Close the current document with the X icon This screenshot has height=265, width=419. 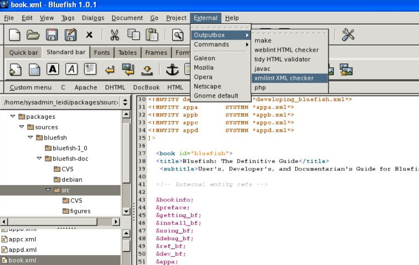click(x=89, y=35)
